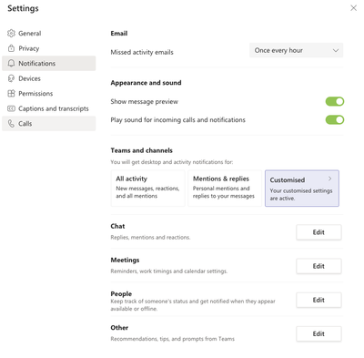Click the Teams and channels heading
The height and width of the screenshot is (358, 364).
pos(141,150)
